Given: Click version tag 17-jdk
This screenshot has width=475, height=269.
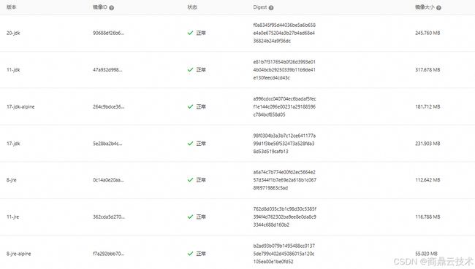Looking at the screenshot, I should point(13,144).
